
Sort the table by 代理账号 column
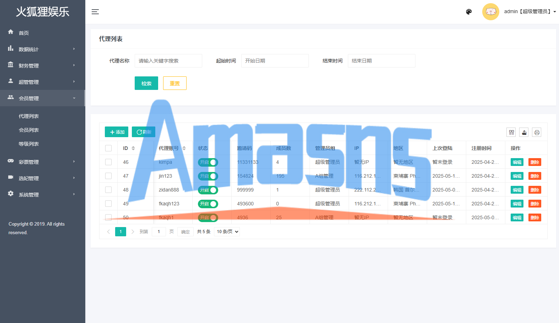point(184,148)
